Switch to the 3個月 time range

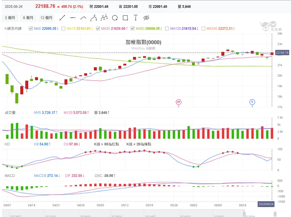coord(10,18)
